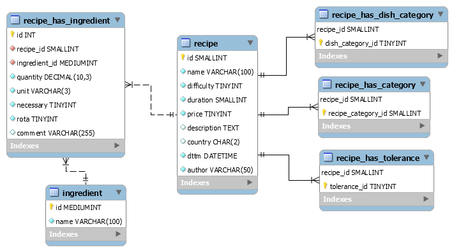Select the recipe table title
Image resolution: width=454 pixels, height=252 pixels.
coord(206,43)
